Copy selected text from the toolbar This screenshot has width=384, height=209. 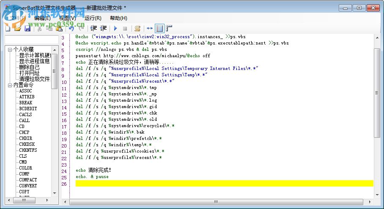49,28
